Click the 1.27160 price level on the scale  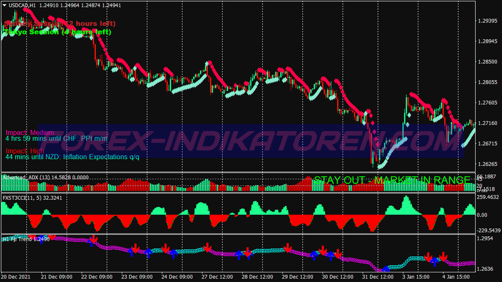487,123
